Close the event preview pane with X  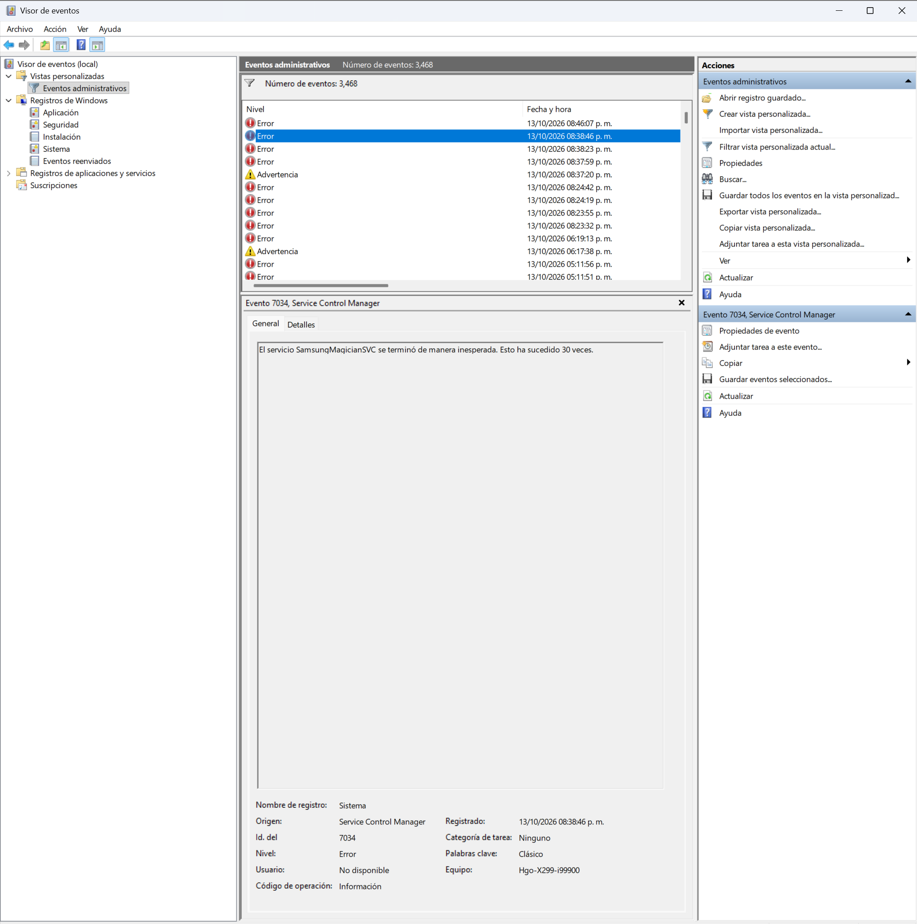coord(681,303)
